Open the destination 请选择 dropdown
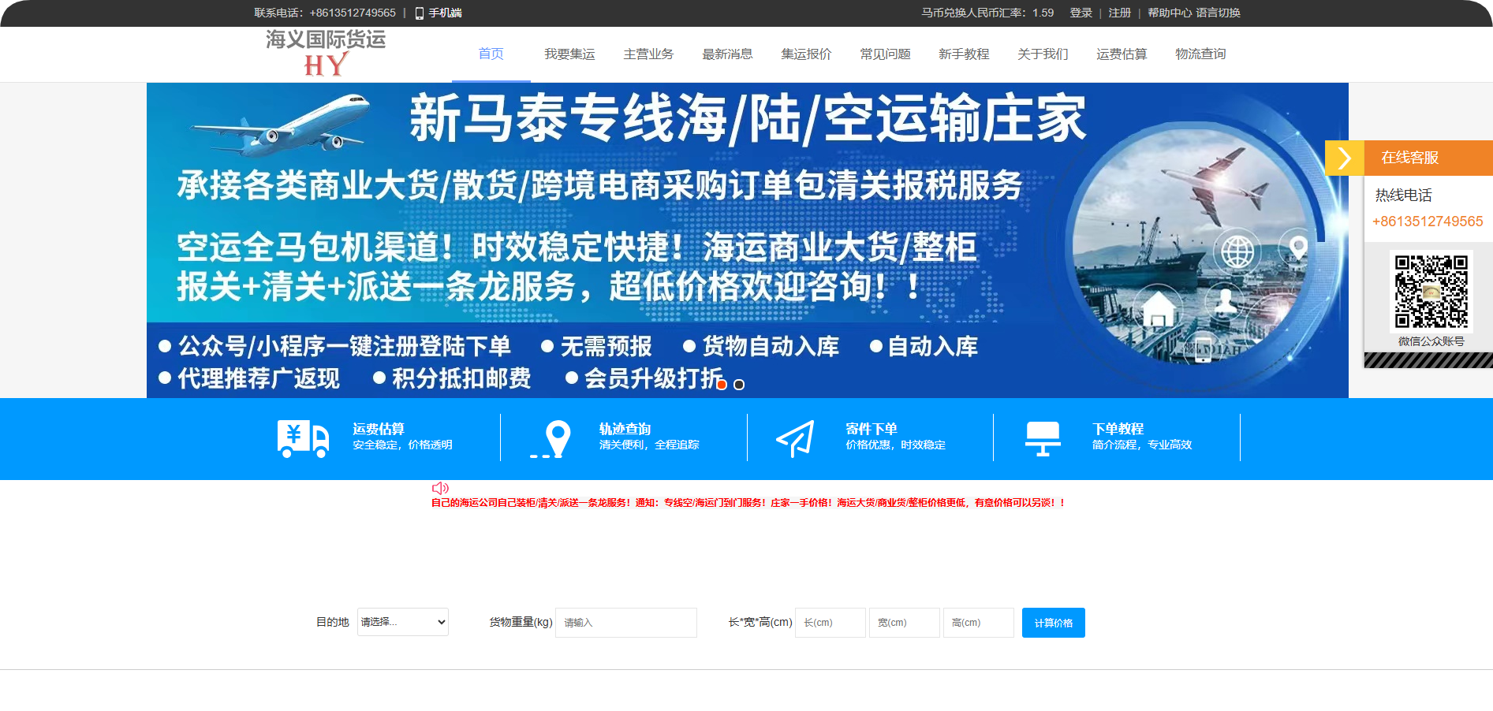Viewport: 1493px width, 711px height. pyautogui.click(x=402, y=622)
